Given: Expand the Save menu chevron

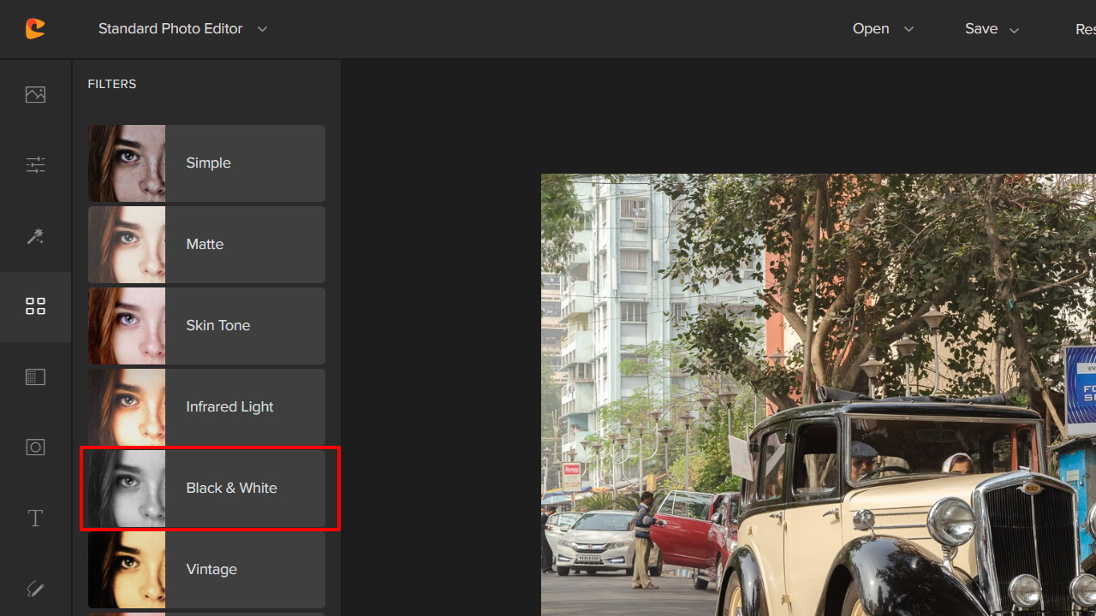Looking at the screenshot, I should 1014,30.
